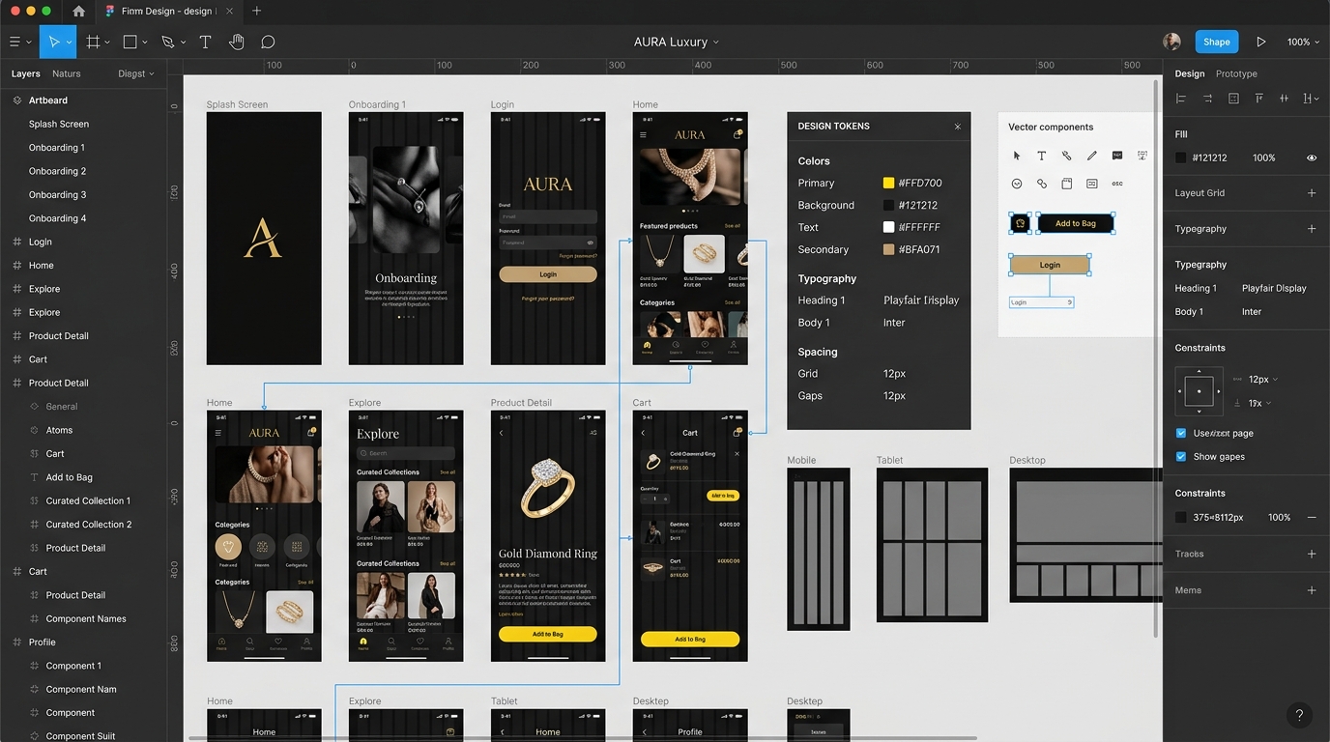
Task: Click the constraints alignment box widget
Action: [1200, 391]
